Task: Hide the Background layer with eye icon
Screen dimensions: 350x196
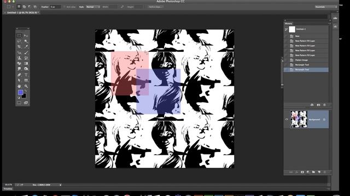Action: point(287,119)
